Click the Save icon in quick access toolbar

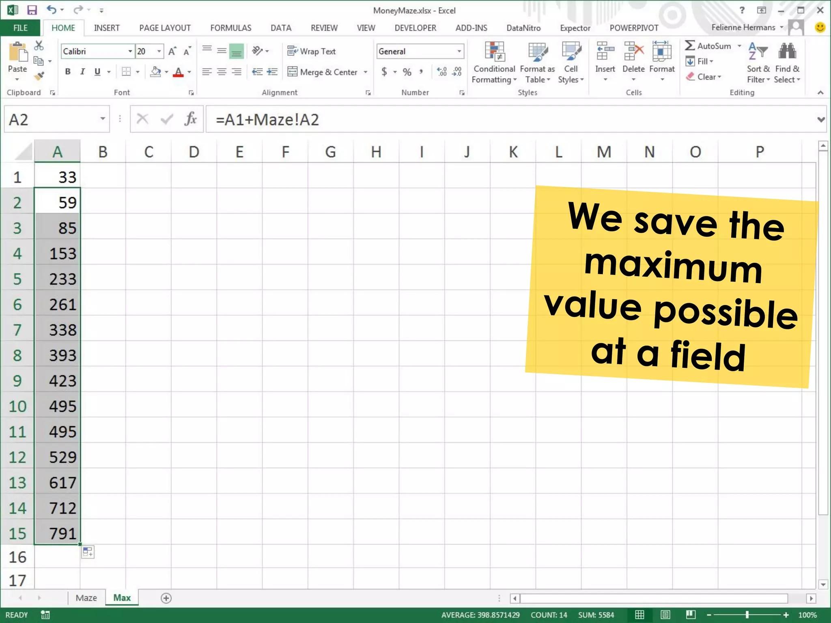(x=32, y=10)
